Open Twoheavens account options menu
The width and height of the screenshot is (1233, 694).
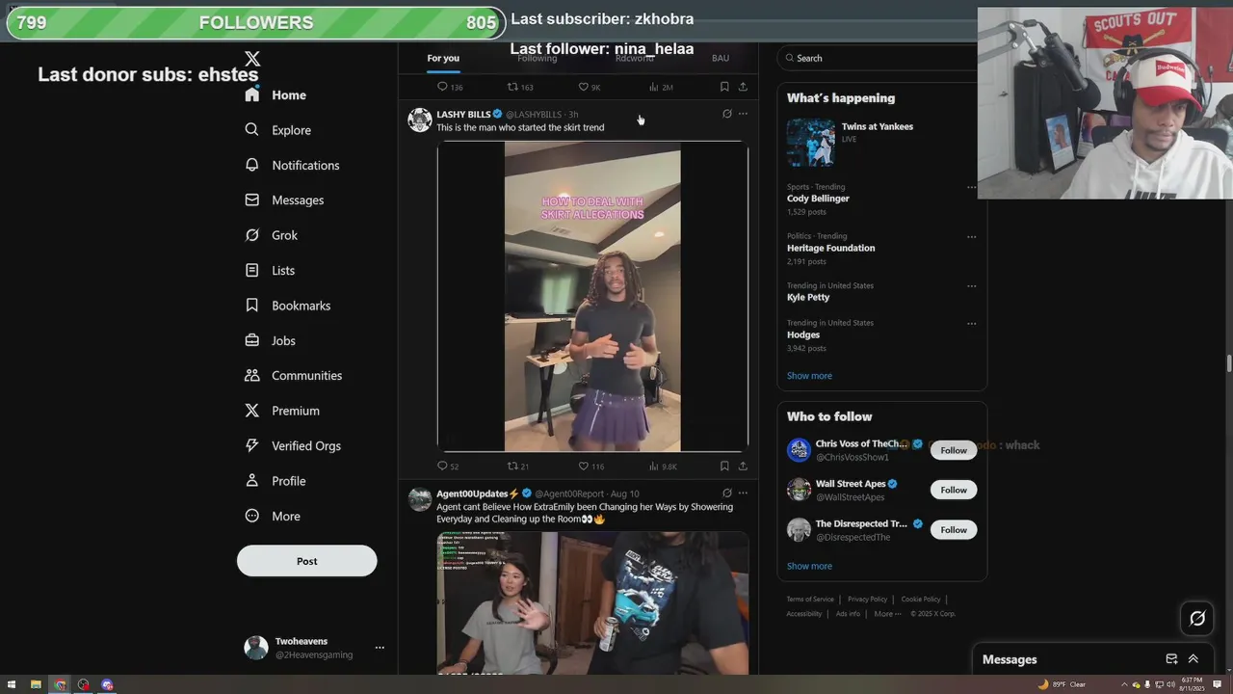pos(380,648)
